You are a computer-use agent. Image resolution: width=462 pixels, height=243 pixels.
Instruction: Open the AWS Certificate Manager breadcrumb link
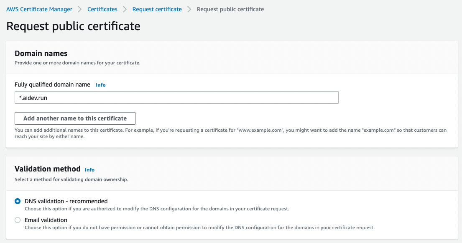(39, 9)
